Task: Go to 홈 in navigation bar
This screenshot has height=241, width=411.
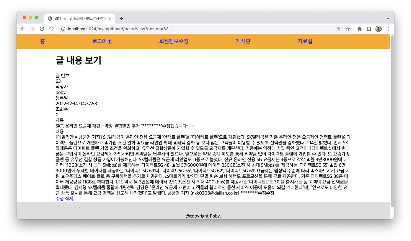Action: point(43,41)
